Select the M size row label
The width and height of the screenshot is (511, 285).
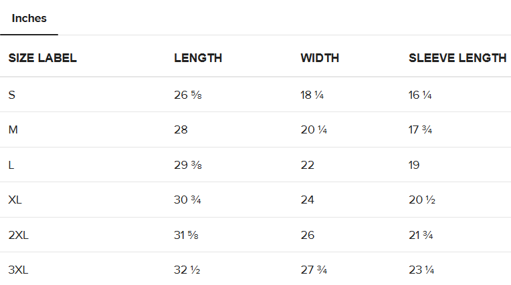click(x=13, y=129)
